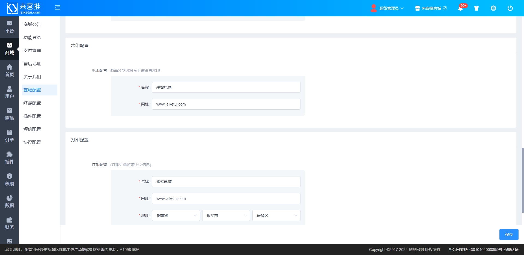Click the watermark 名称 input field
Image resolution: width=524 pixels, height=255 pixels.
point(226,87)
